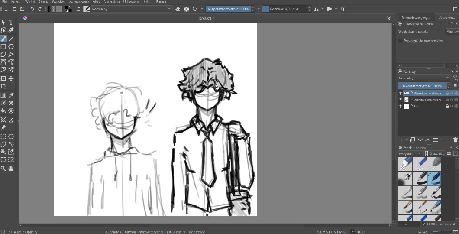Screen dimensions: 459x234
Task: Open the 'Normalny' blending mode dropdown in toolbar
Action: coord(130,9)
